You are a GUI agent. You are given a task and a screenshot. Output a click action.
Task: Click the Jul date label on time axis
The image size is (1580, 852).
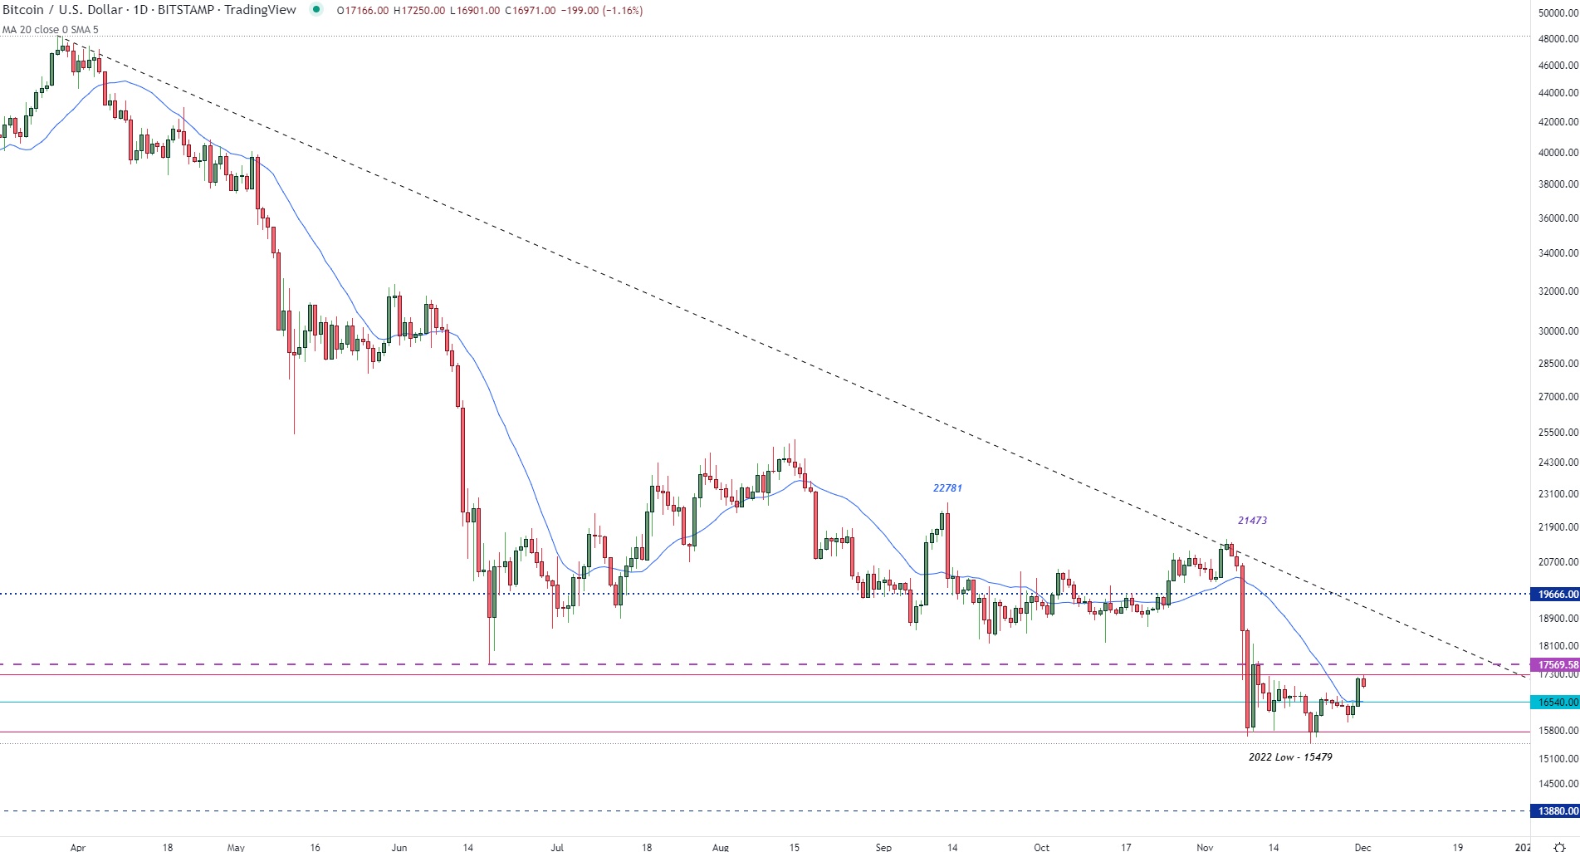(557, 847)
